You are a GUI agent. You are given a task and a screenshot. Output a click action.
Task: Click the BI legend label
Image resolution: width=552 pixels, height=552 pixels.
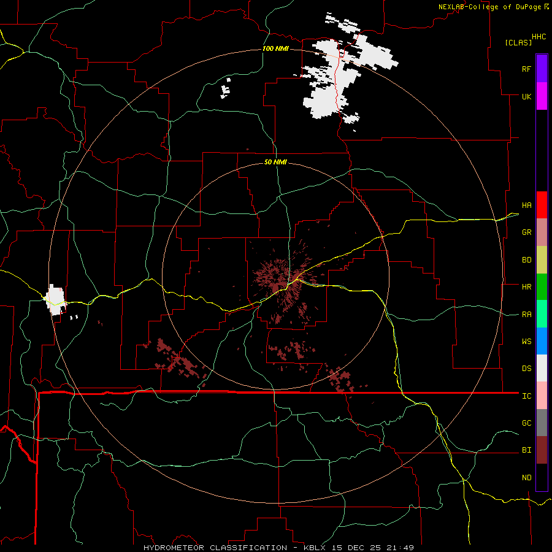526,450
